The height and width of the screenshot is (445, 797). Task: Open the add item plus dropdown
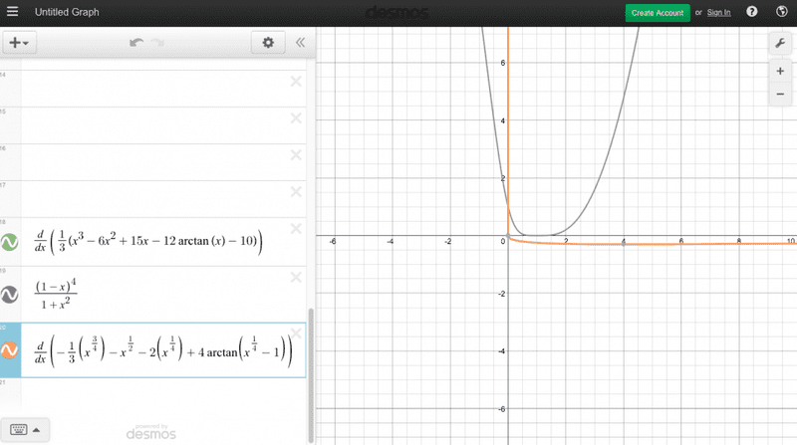click(x=19, y=43)
